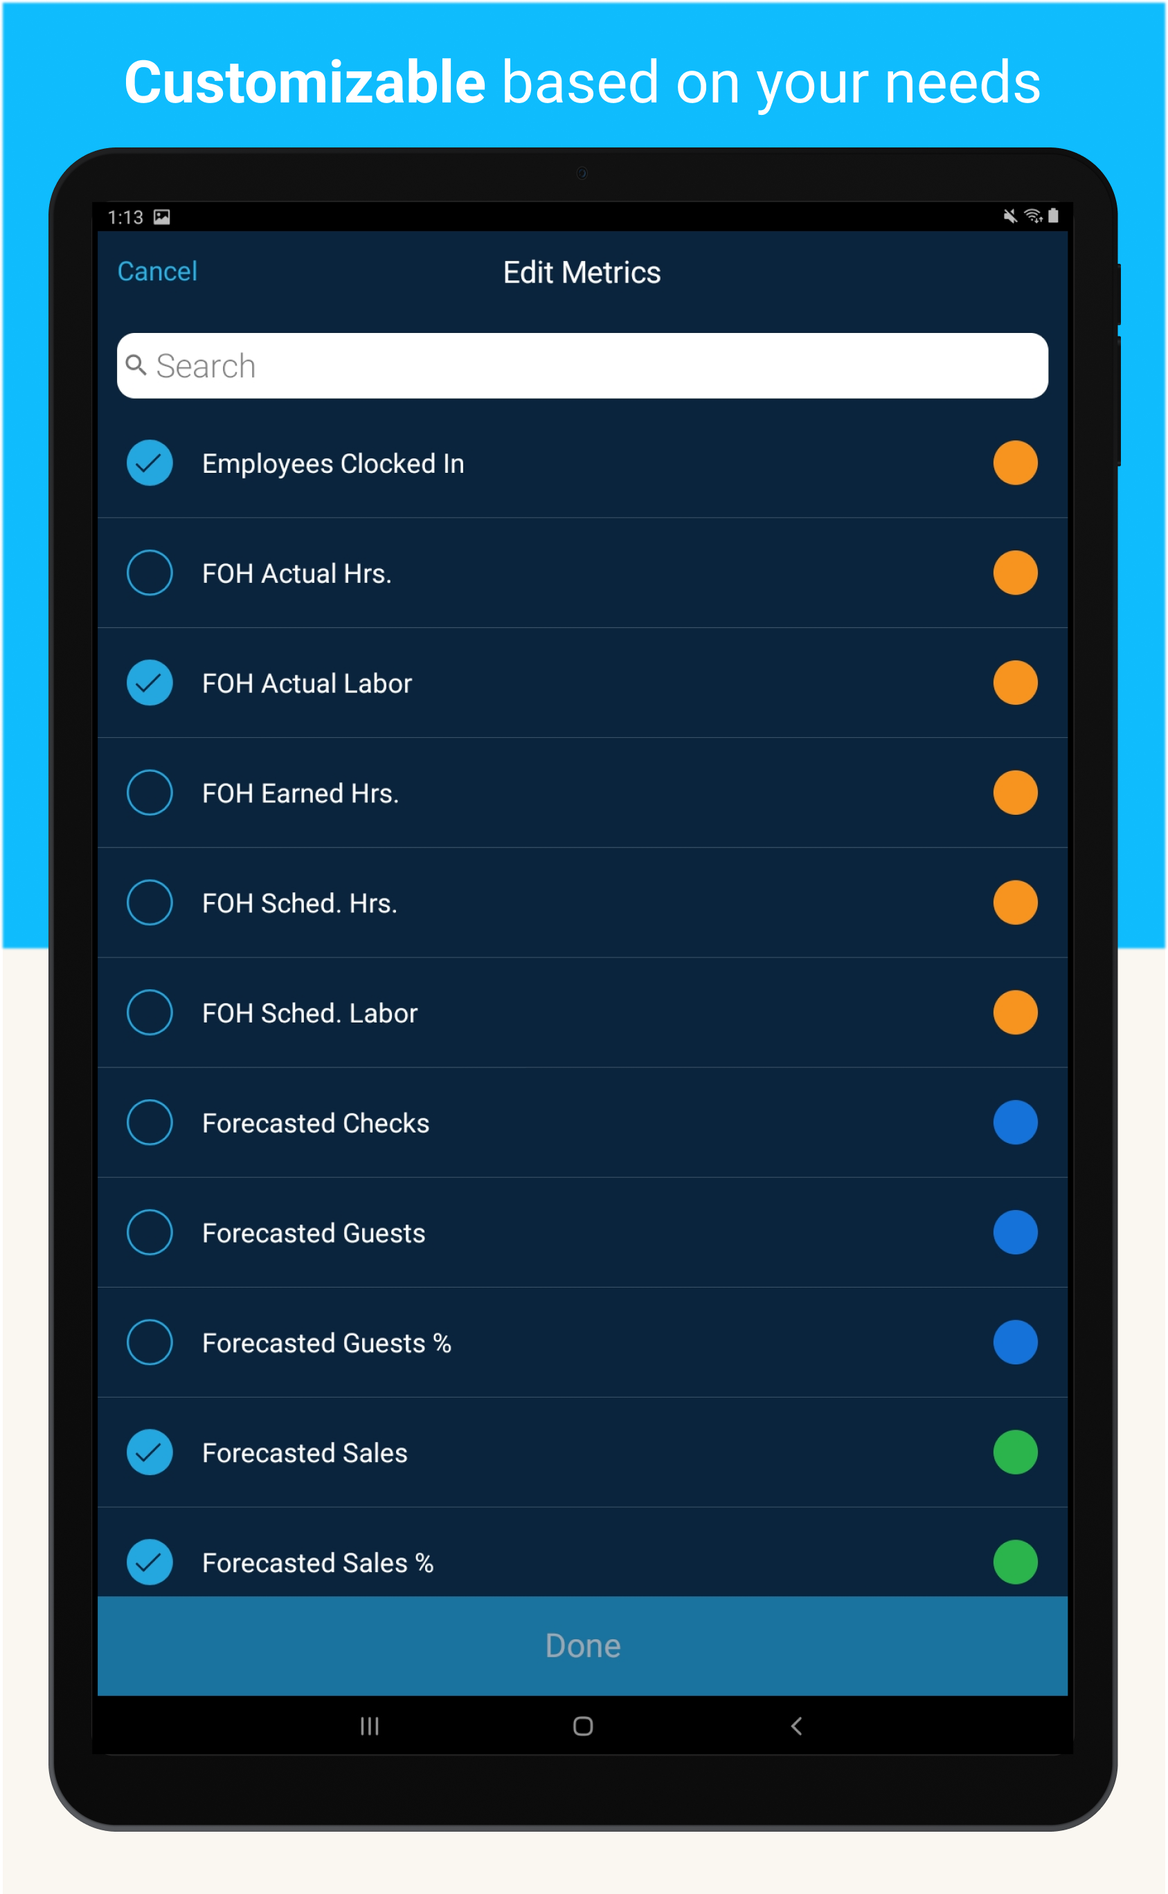1168x1894 pixels.
Task: Change blue color swatch for Forecasted Checks
Action: [x=1015, y=1122]
